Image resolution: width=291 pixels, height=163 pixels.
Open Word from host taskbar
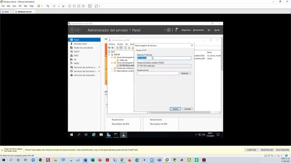(x=85, y=160)
